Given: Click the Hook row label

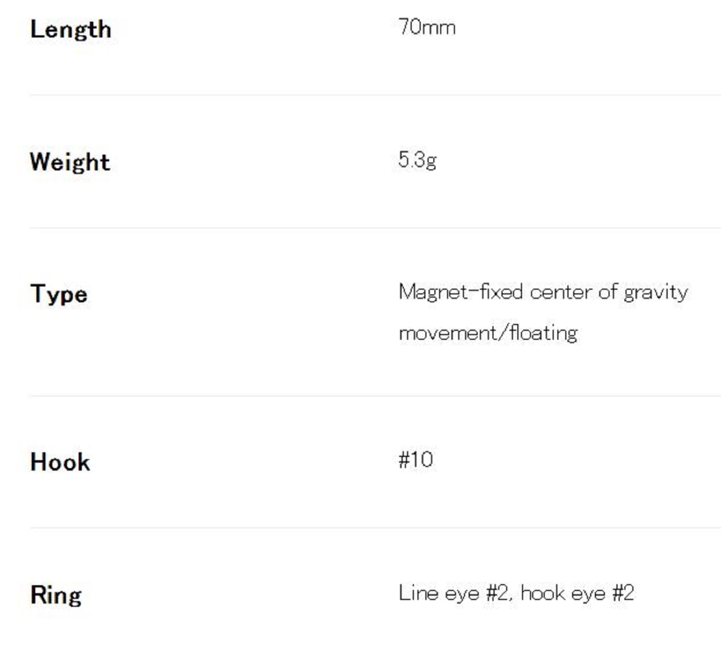Looking at the screenshot, I should pyautogui.click(x=60, y=462).
